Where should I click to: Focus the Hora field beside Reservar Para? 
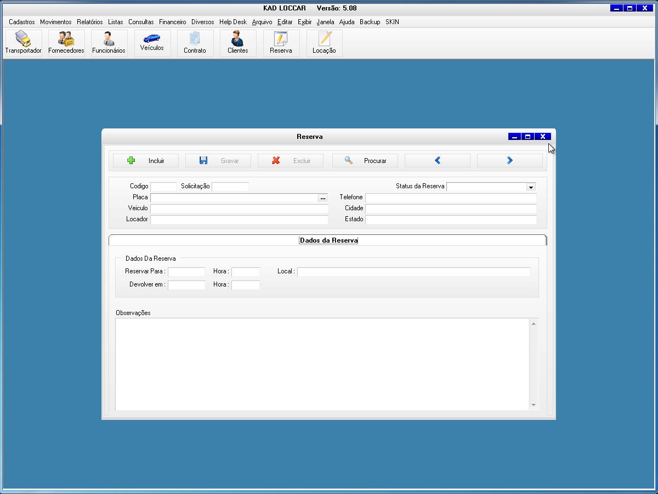point(246,272)
